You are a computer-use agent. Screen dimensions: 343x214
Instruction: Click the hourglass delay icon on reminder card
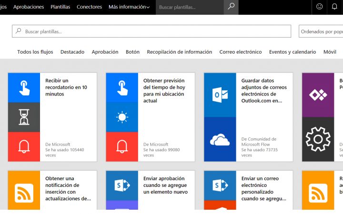tap(24, 117)
